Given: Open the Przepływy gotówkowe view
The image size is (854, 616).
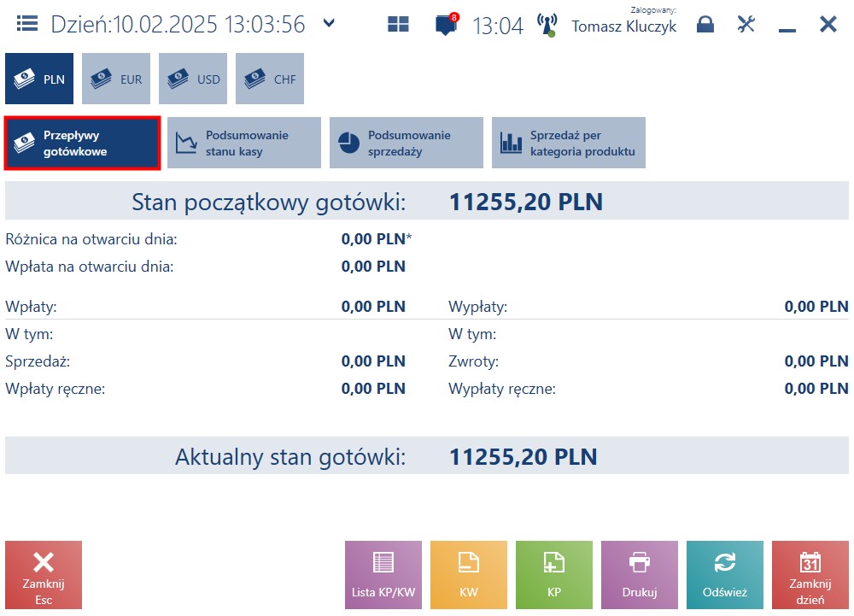Looking at the screenshot, I should click(82, 144).
